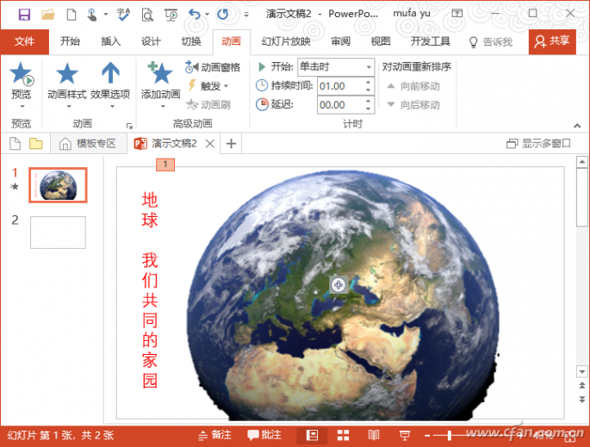Viewport: 590px width, 447px height.
Task: Toggle the 批注 comments pane
Action: [264, 435]
